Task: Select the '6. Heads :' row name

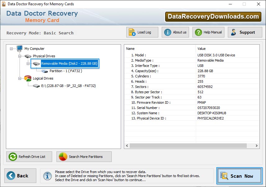Action: (139, 81)
